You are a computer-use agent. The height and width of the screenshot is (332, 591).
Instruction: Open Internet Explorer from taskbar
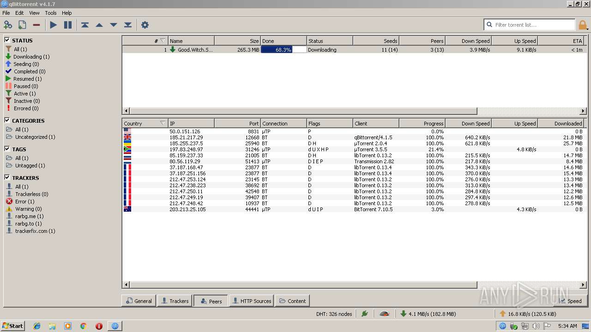click(x=37, y=326)
